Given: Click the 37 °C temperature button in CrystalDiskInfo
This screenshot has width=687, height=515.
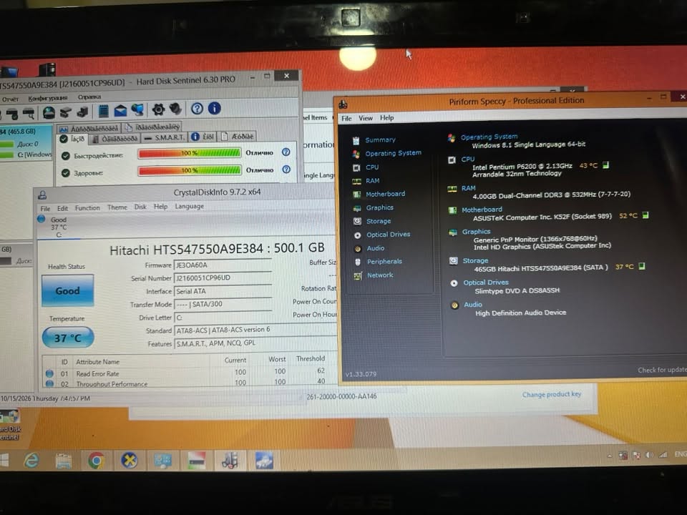Looking at the screenshot, I should [68, 338].
